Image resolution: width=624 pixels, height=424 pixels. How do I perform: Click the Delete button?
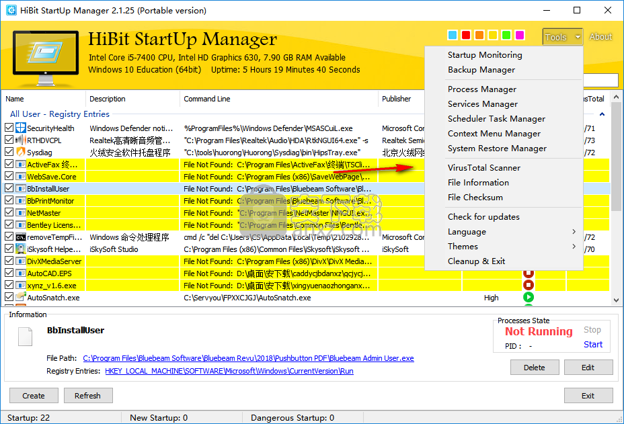pos(535,368)
